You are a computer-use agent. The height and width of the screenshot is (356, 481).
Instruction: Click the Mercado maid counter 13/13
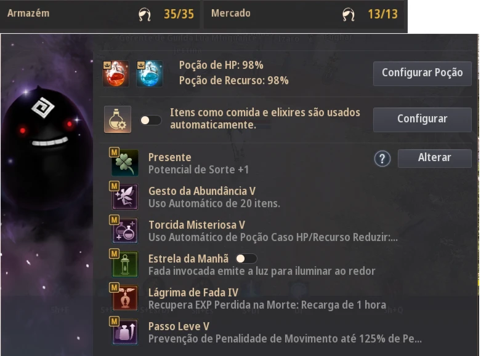tap(382, 14)
